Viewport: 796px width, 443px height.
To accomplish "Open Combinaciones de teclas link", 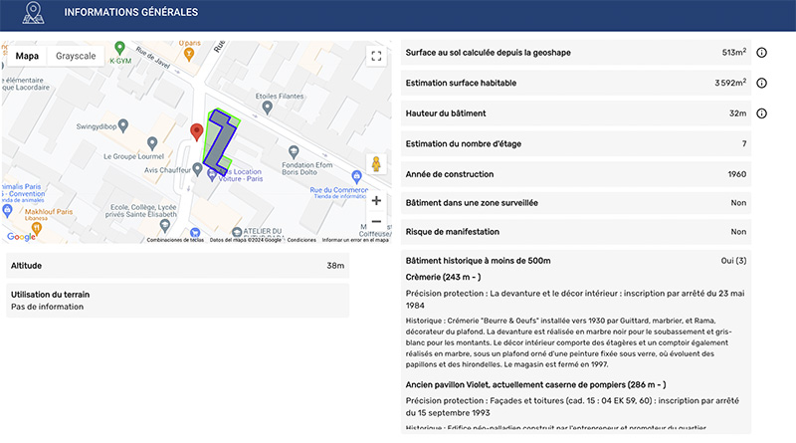I will 175,240.
